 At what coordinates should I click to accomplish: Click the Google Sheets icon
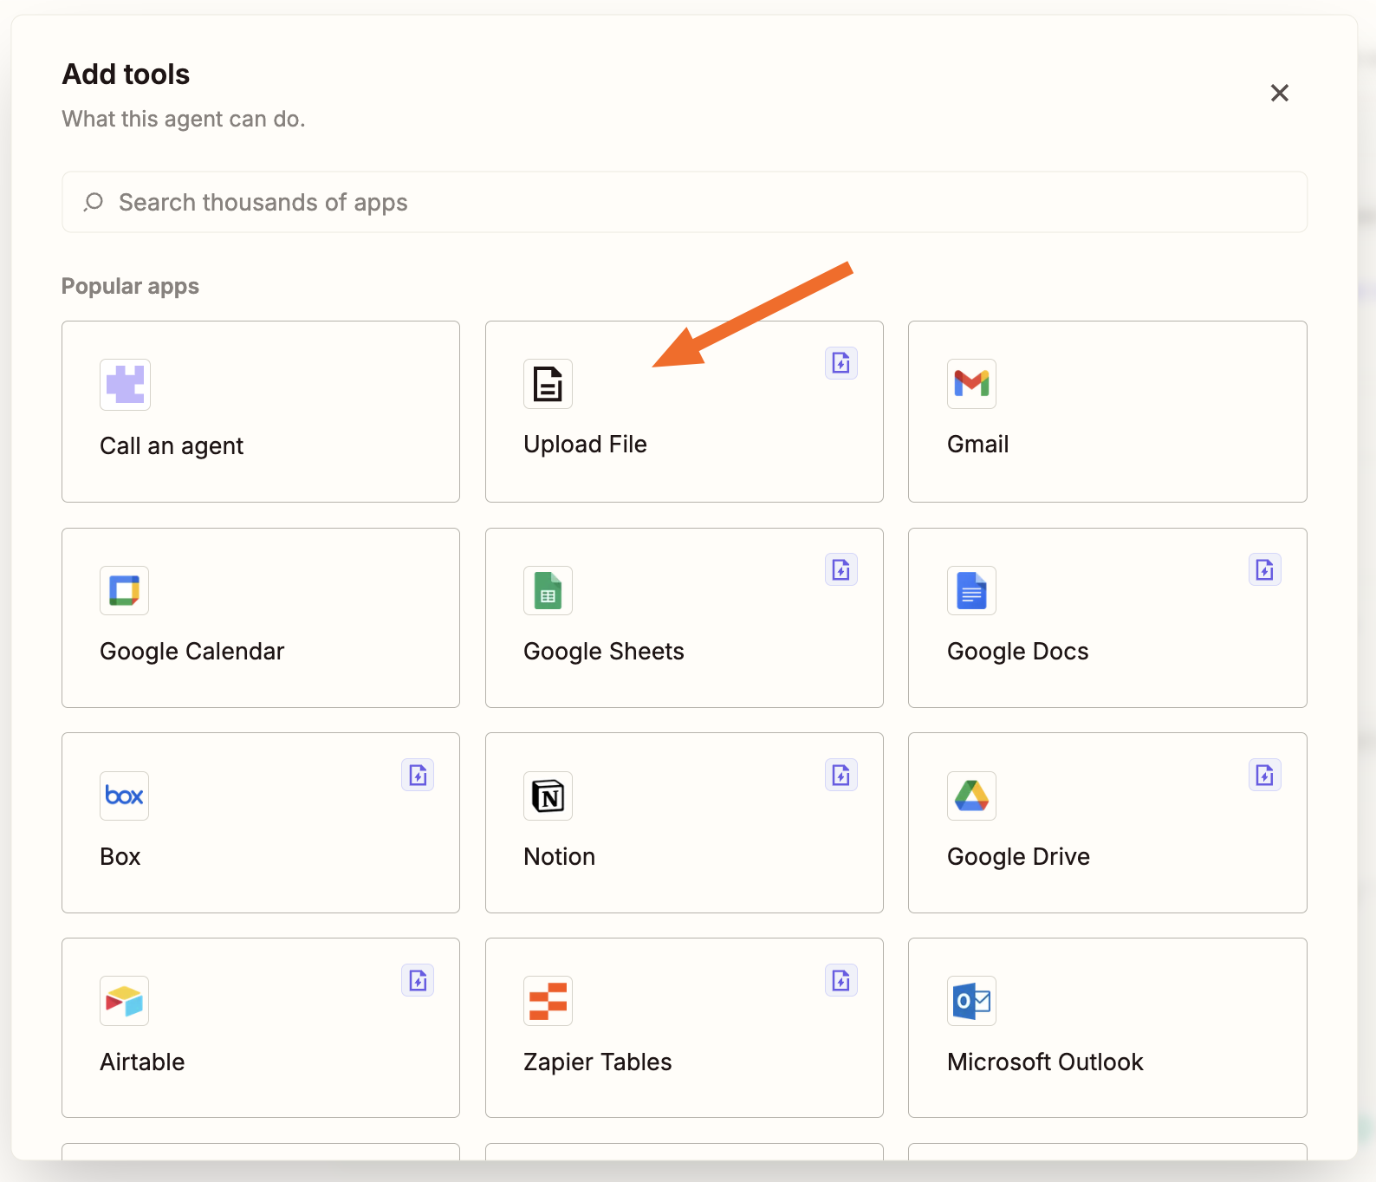tap(548, 590)
